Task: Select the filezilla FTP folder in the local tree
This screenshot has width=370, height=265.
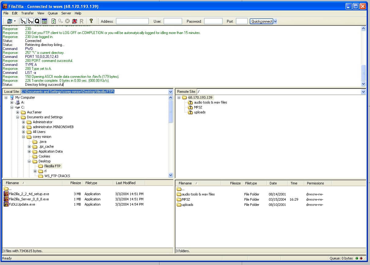Action: 52,166
